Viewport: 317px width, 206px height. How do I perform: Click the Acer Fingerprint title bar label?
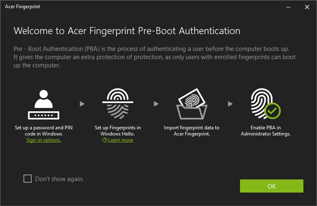tap(22, 6)
